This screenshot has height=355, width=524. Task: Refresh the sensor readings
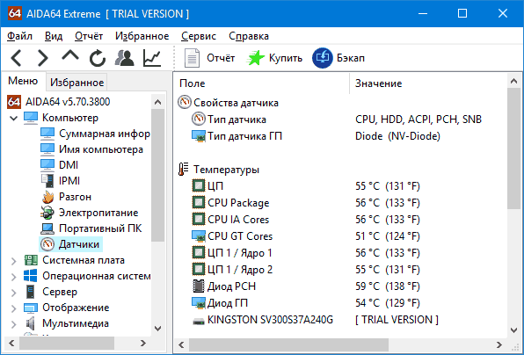(98, 58)
